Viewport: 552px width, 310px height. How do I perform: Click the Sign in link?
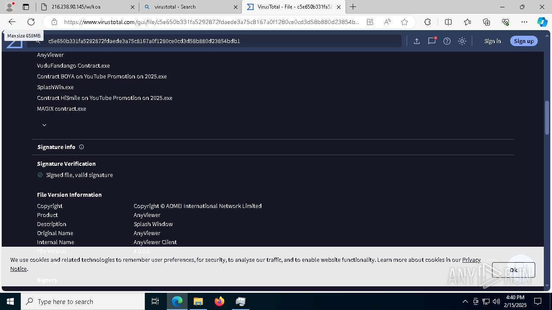(x=492, y=41)
